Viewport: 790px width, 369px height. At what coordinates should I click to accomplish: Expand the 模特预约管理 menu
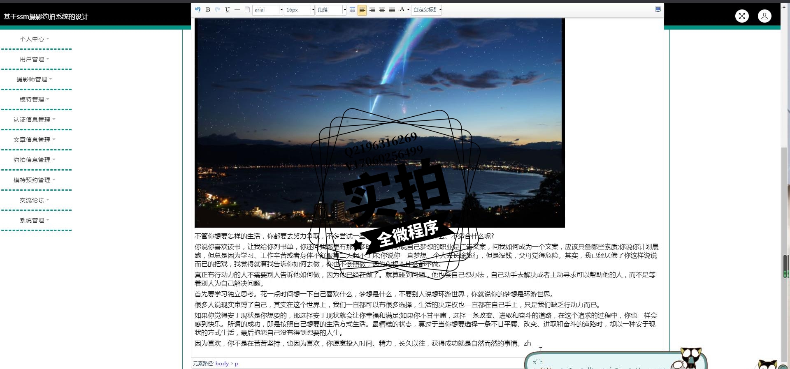(35, 180)
